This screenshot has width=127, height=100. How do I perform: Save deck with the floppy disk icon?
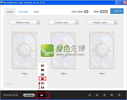pos(112,95)
